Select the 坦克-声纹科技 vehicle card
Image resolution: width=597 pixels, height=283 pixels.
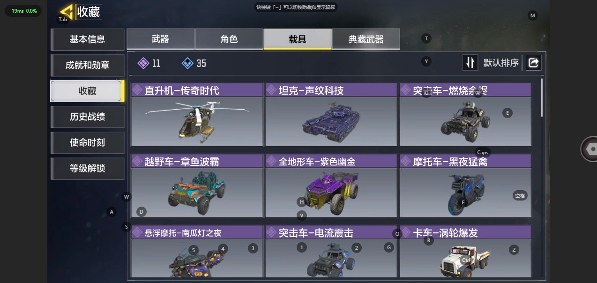(331, 115)
